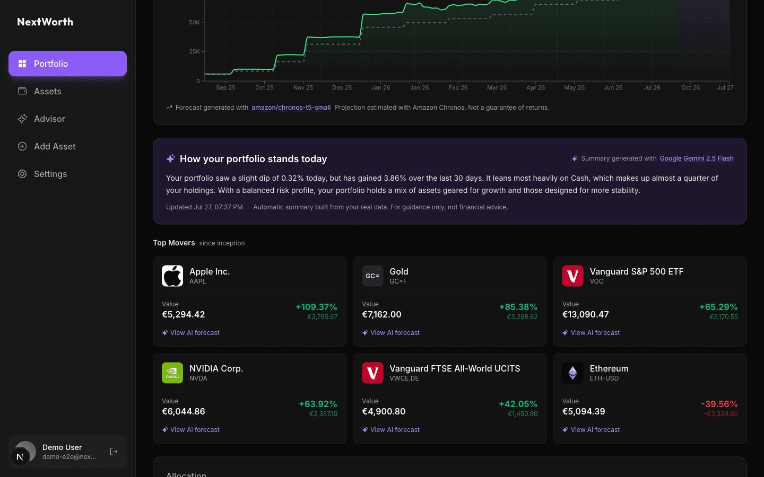The height and width of the screenshot is (477, 764).
Task: Open the Google Gemini 2.5 Flash link
Action: (697, 158)
